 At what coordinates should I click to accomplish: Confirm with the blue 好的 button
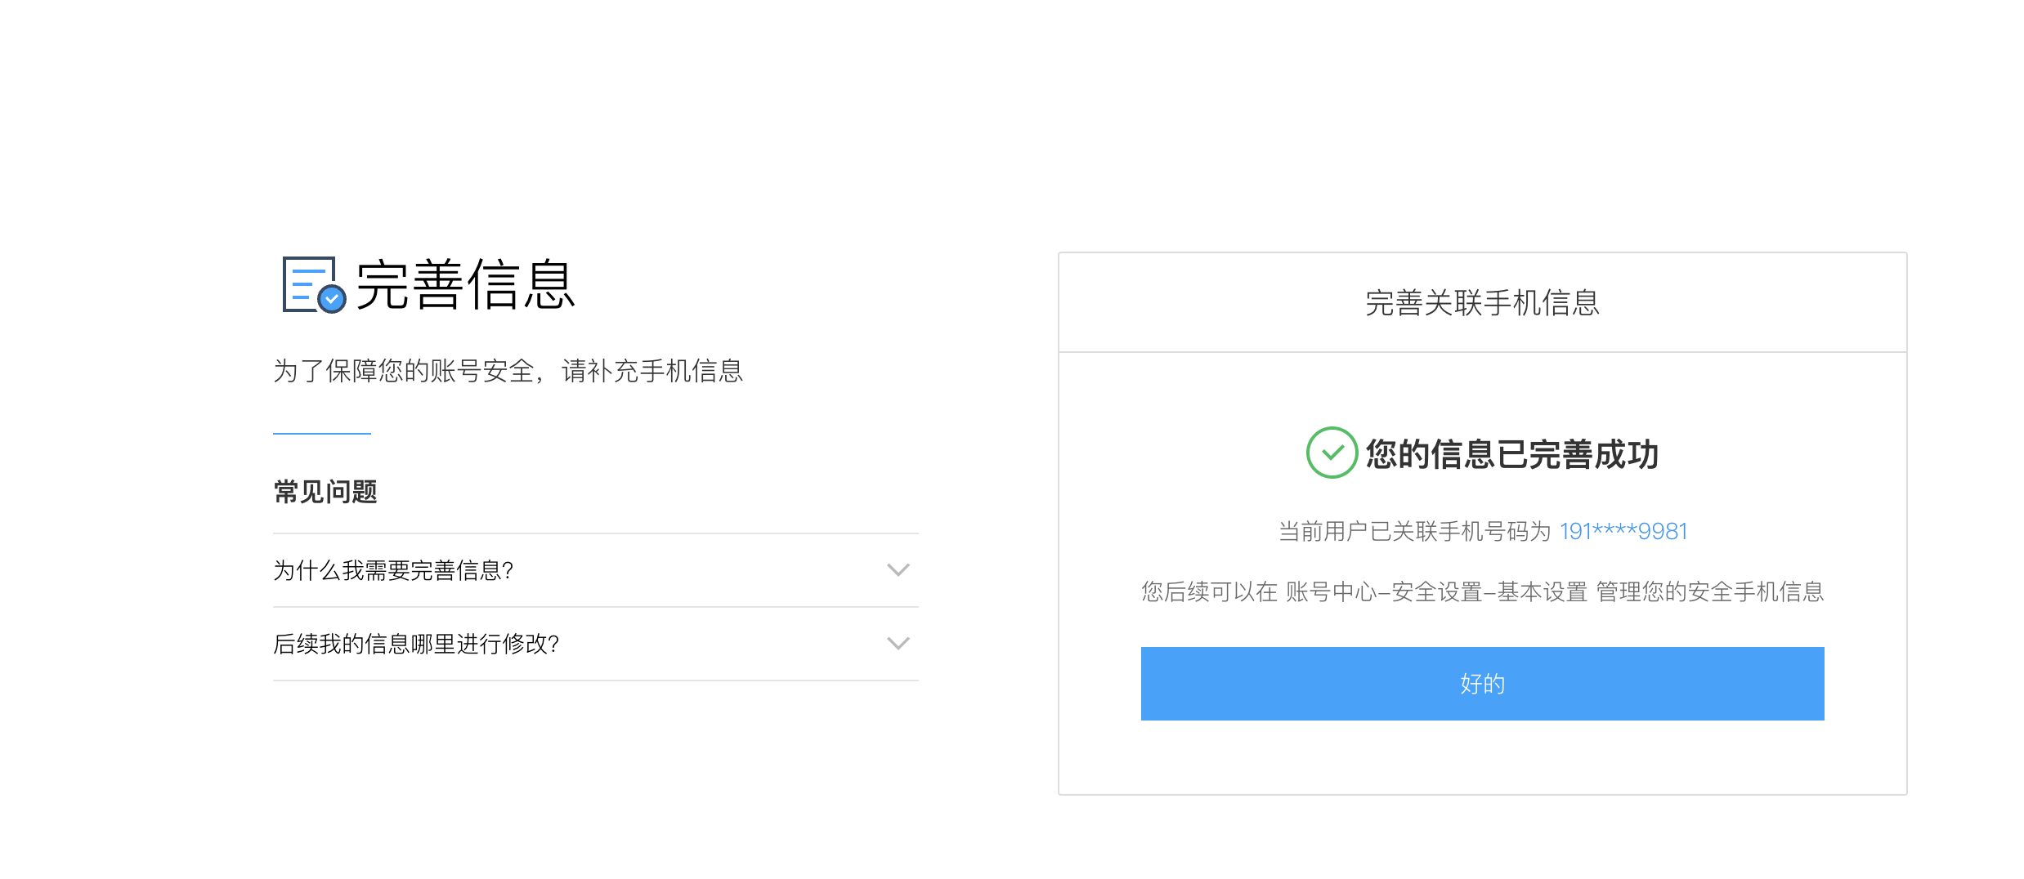(x=1482, y=684)
